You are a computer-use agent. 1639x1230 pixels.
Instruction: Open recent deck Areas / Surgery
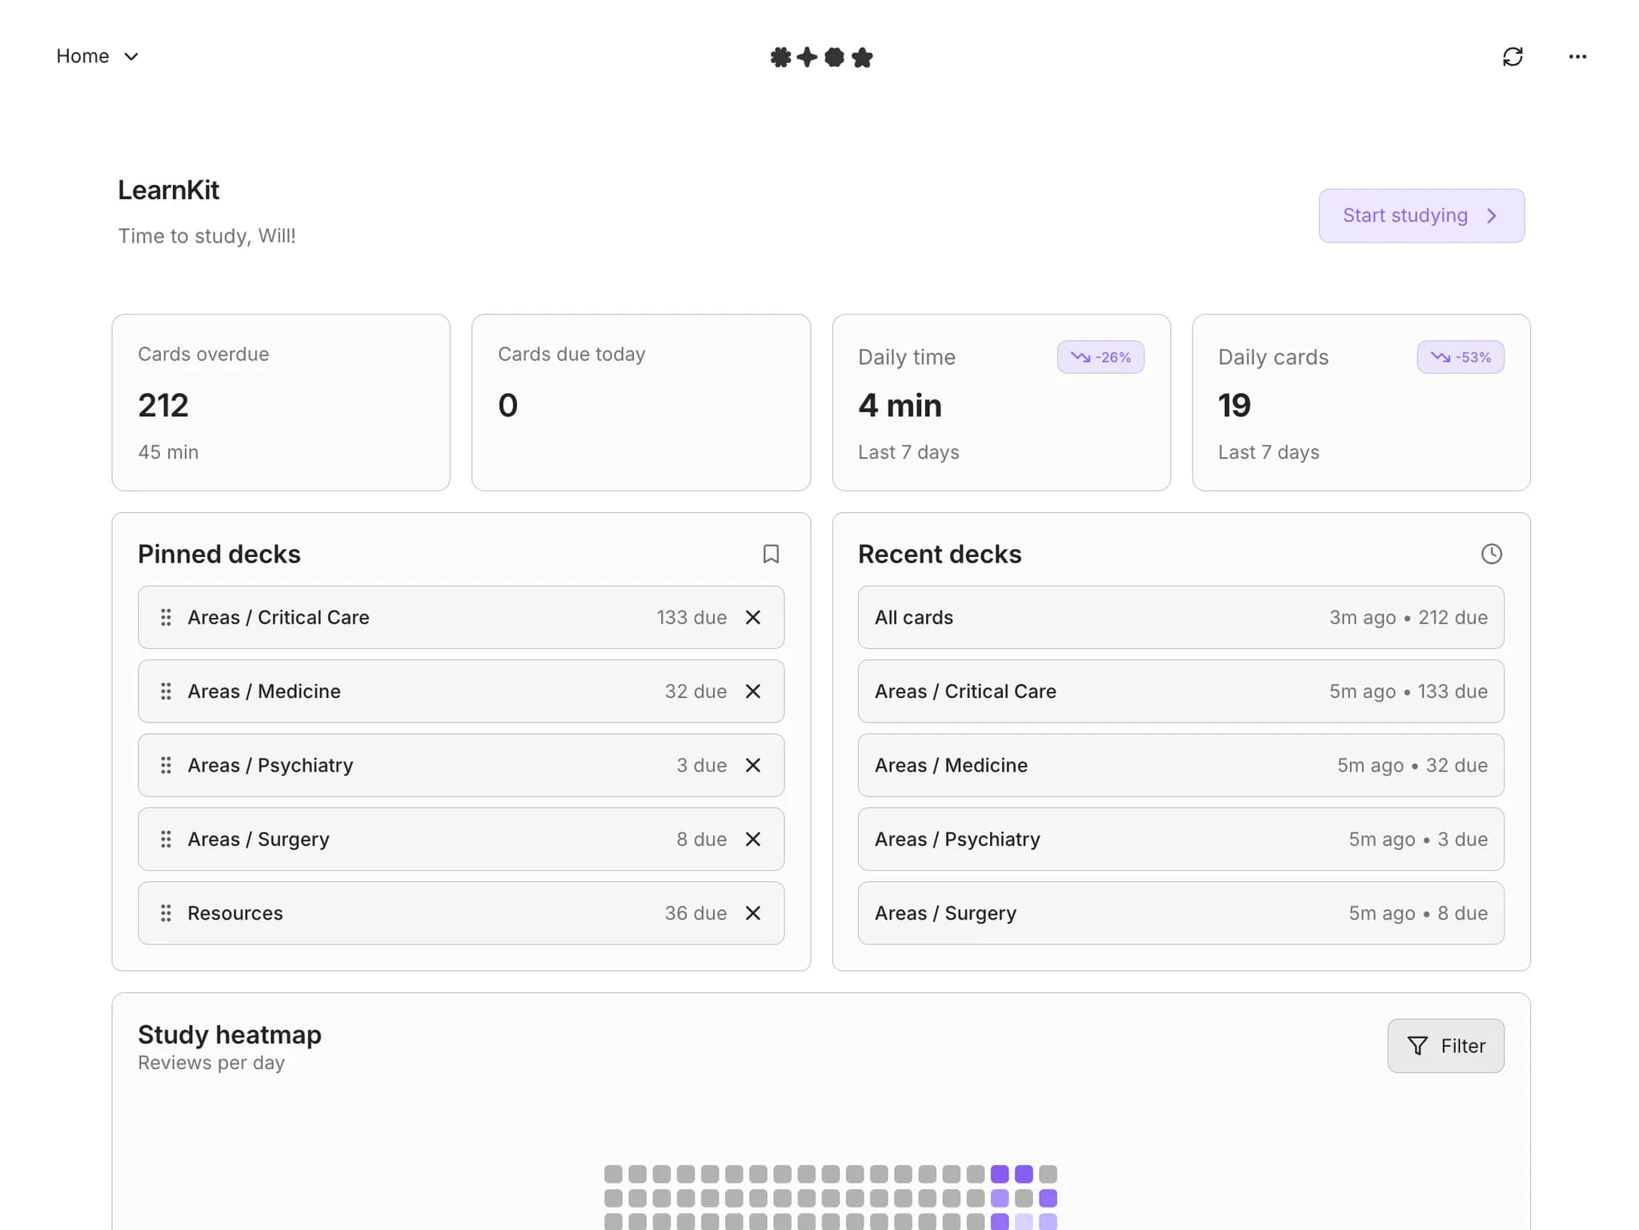[x=1180, y=913]
